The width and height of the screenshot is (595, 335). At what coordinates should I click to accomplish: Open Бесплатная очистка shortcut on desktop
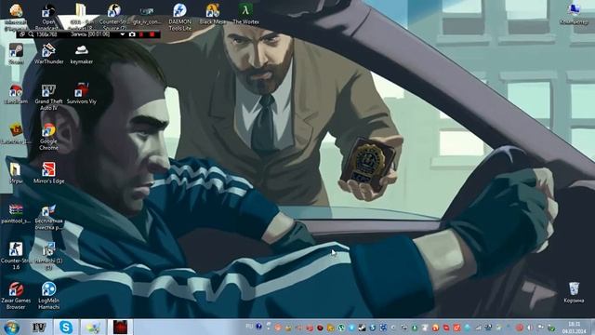click(x=48, y=217)
